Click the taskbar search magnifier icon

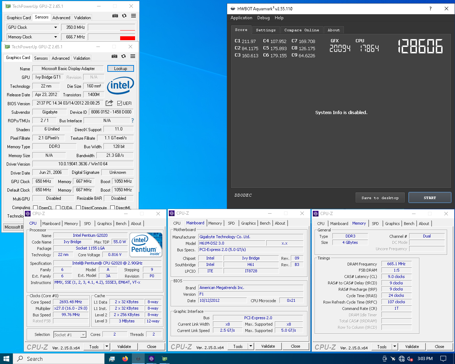(x=21, y=359)
